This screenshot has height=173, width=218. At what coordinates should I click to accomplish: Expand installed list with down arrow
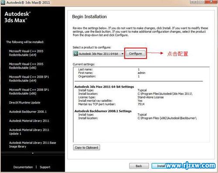coord(33,153)
